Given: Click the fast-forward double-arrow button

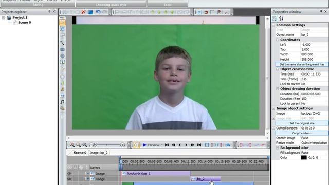Looking at the screenshot, I should [x=192, y=145].
